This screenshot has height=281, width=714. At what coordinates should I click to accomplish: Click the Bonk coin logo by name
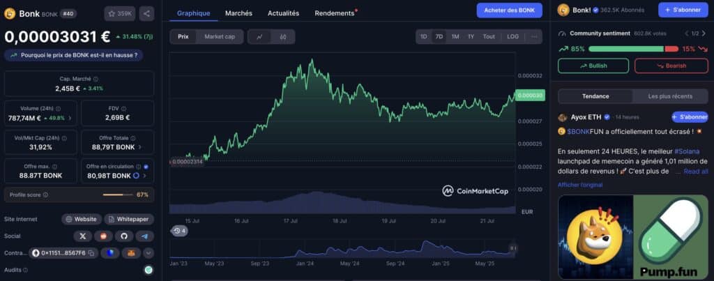(10, 14)
